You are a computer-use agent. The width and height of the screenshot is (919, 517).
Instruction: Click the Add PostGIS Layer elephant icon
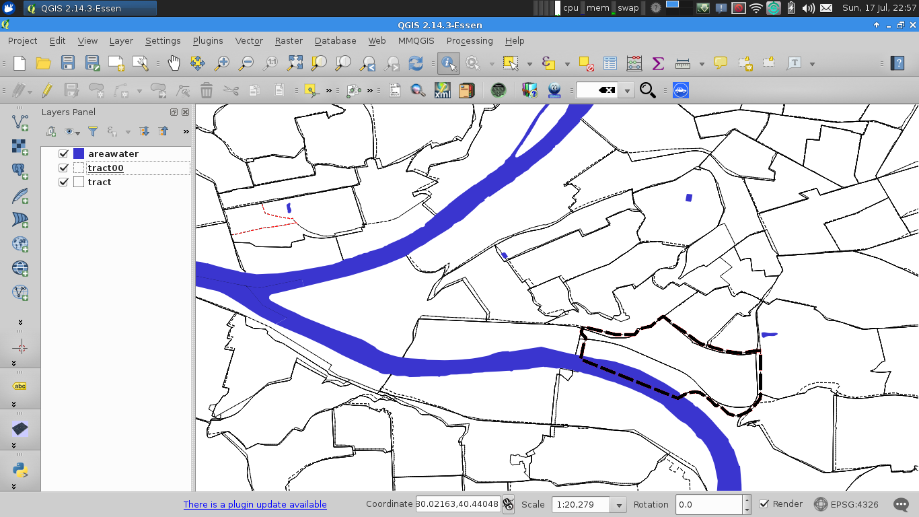point(20,171)
